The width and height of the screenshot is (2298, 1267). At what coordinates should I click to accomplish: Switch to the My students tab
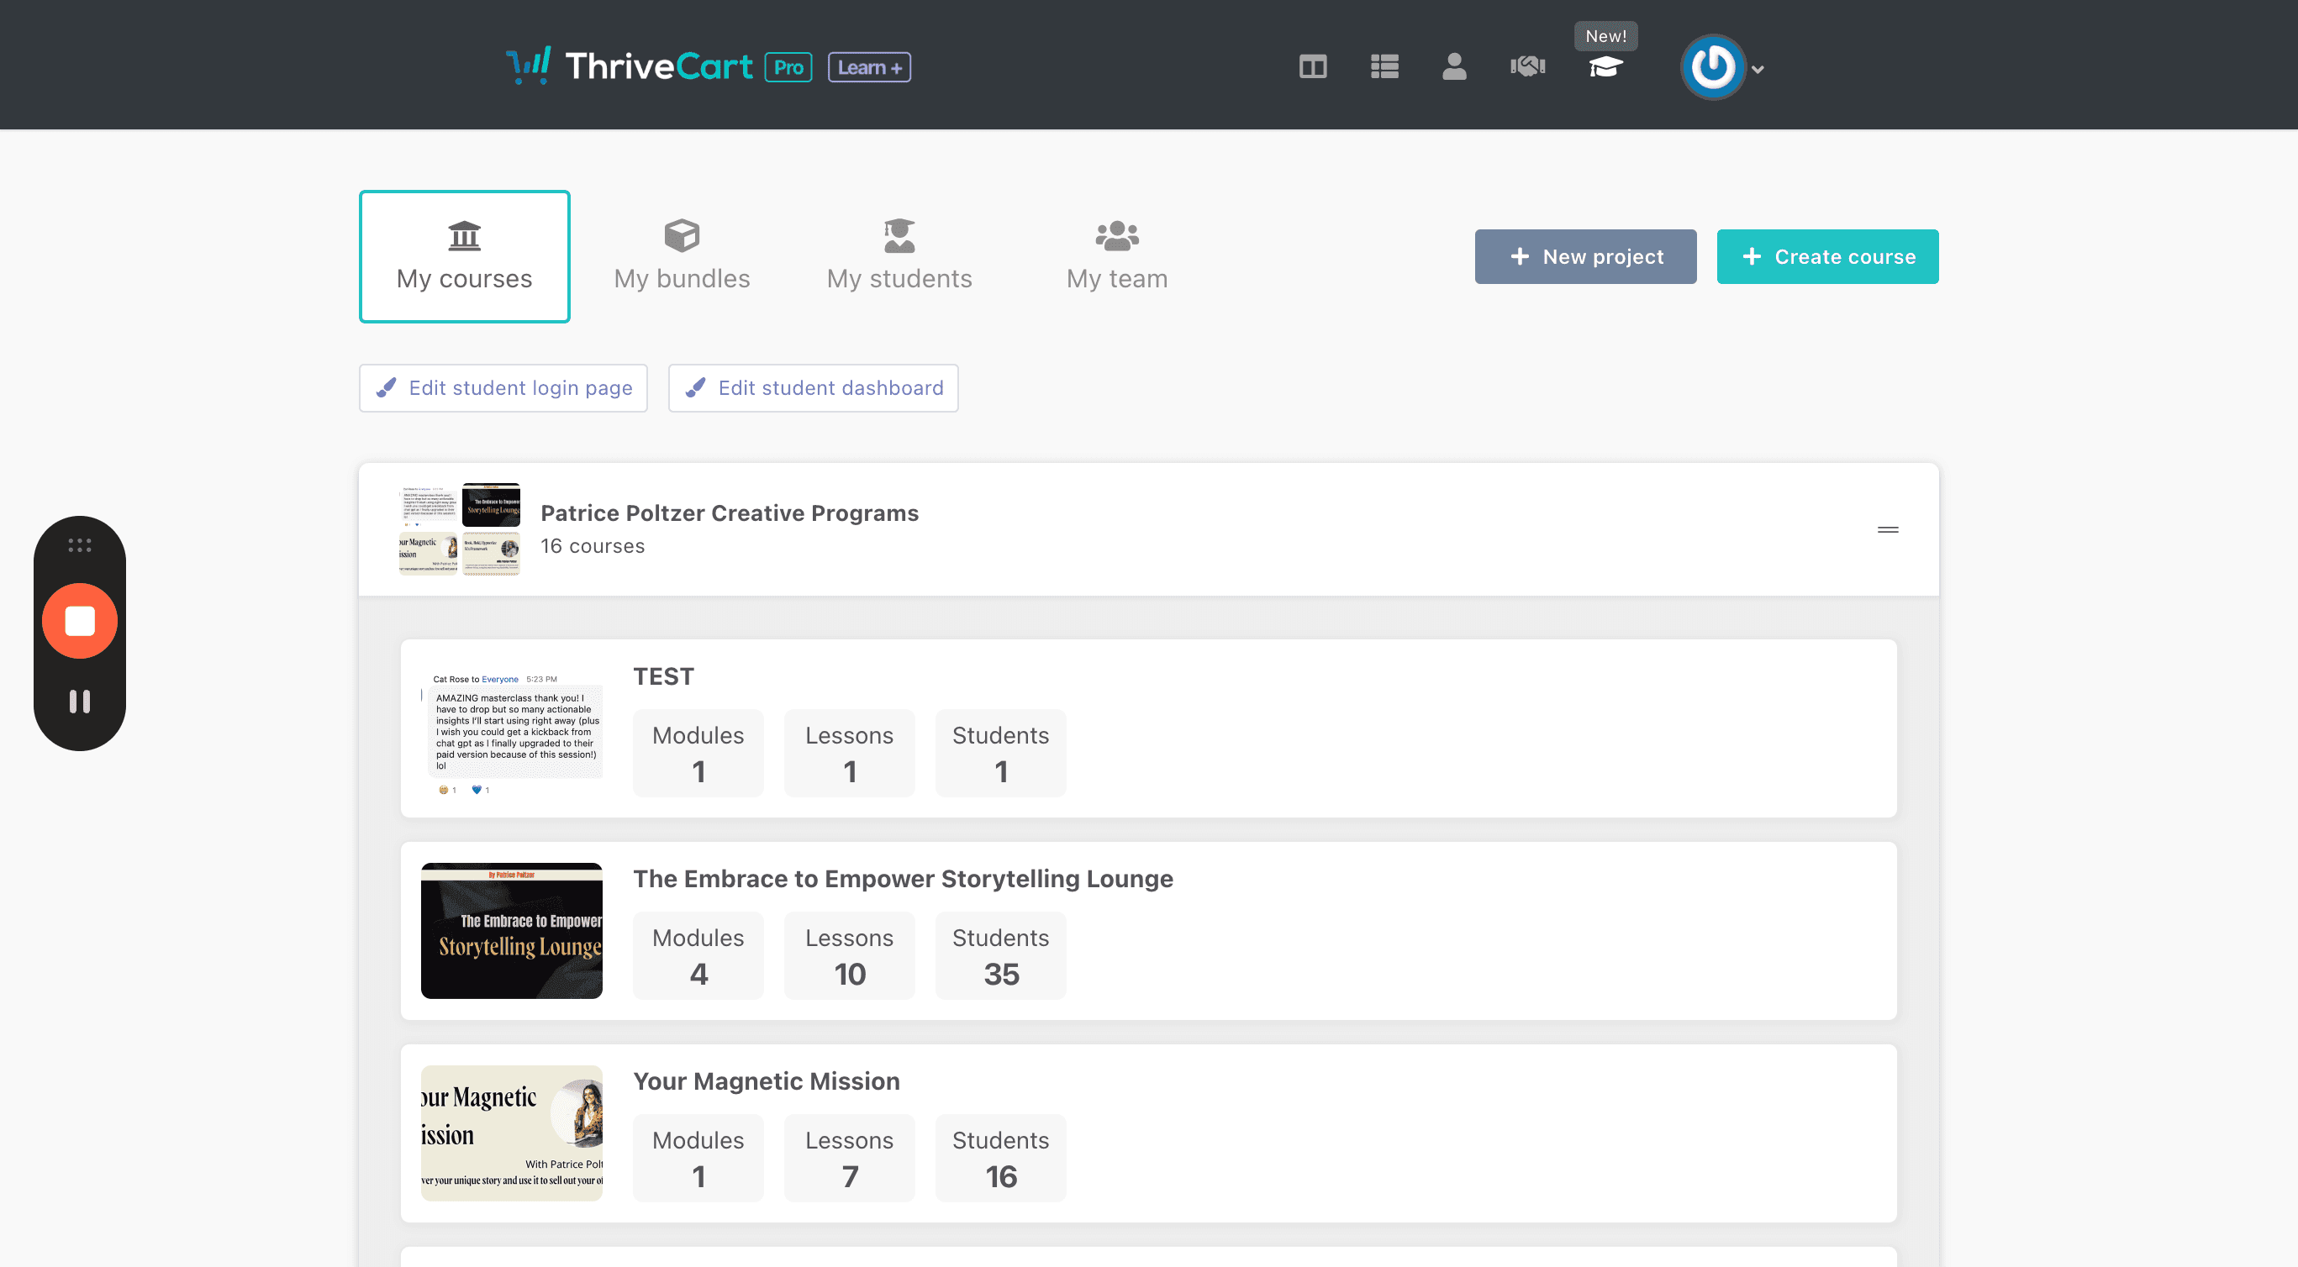[899, 257]
